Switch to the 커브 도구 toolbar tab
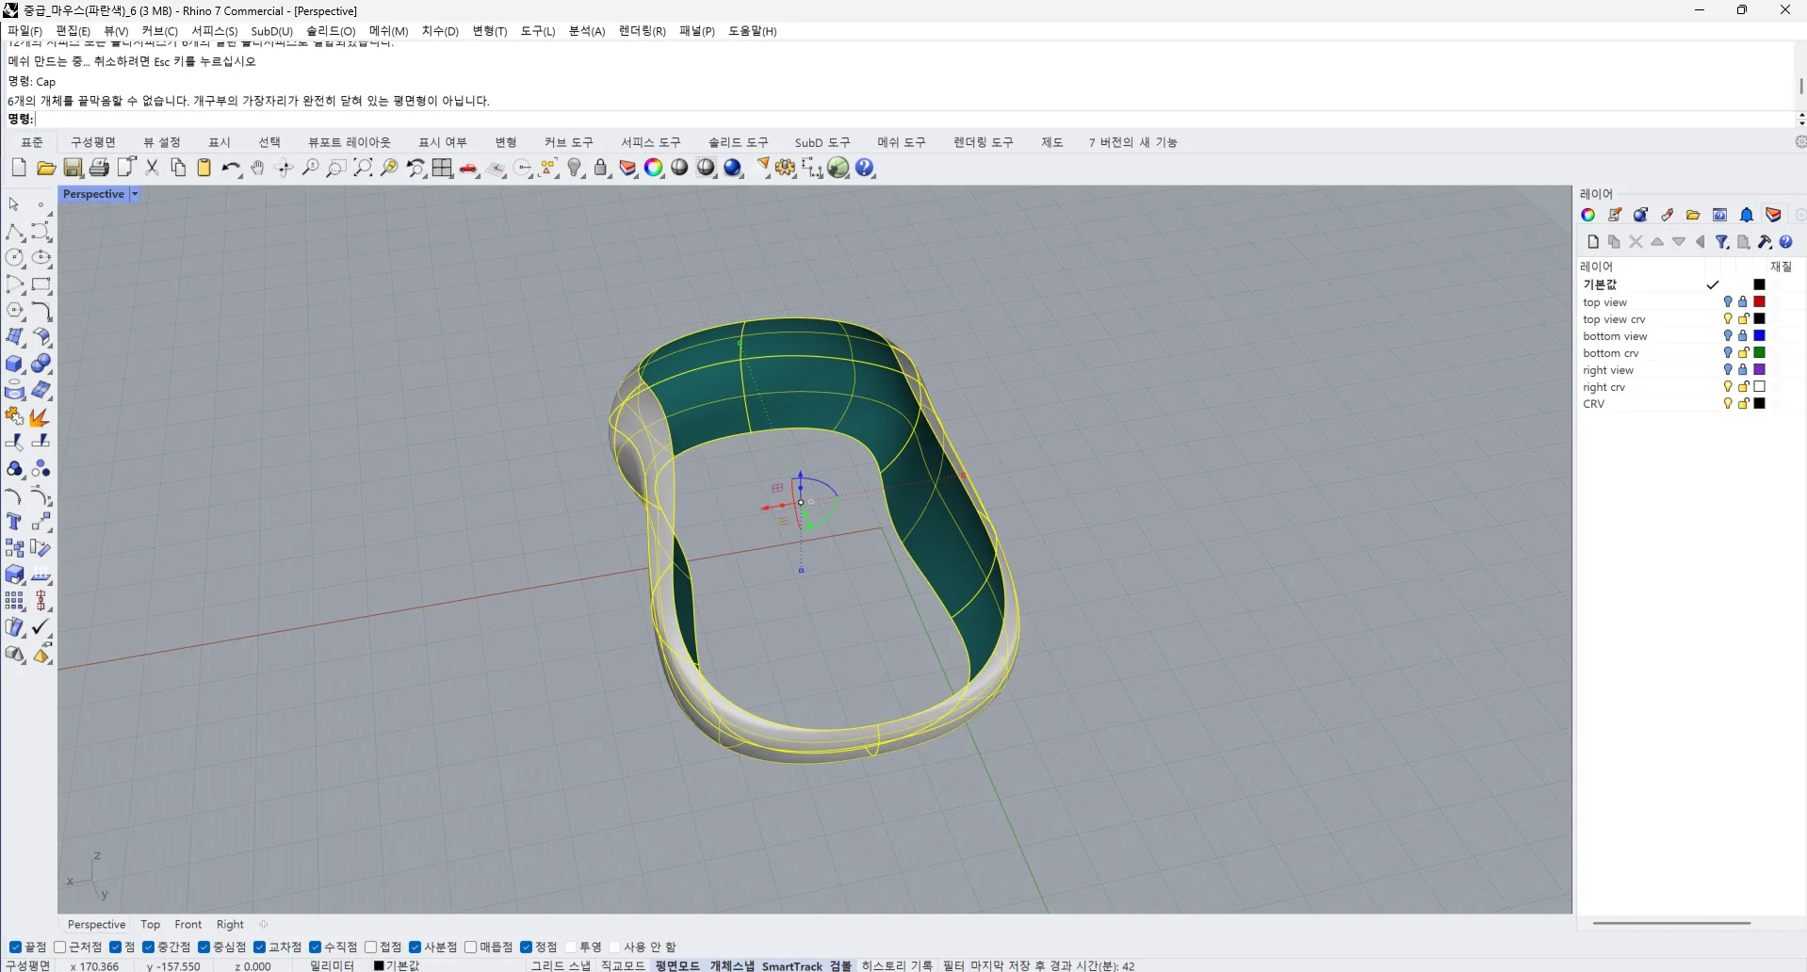The height and width of the screenshot is (972, 1807). (569, 142)
